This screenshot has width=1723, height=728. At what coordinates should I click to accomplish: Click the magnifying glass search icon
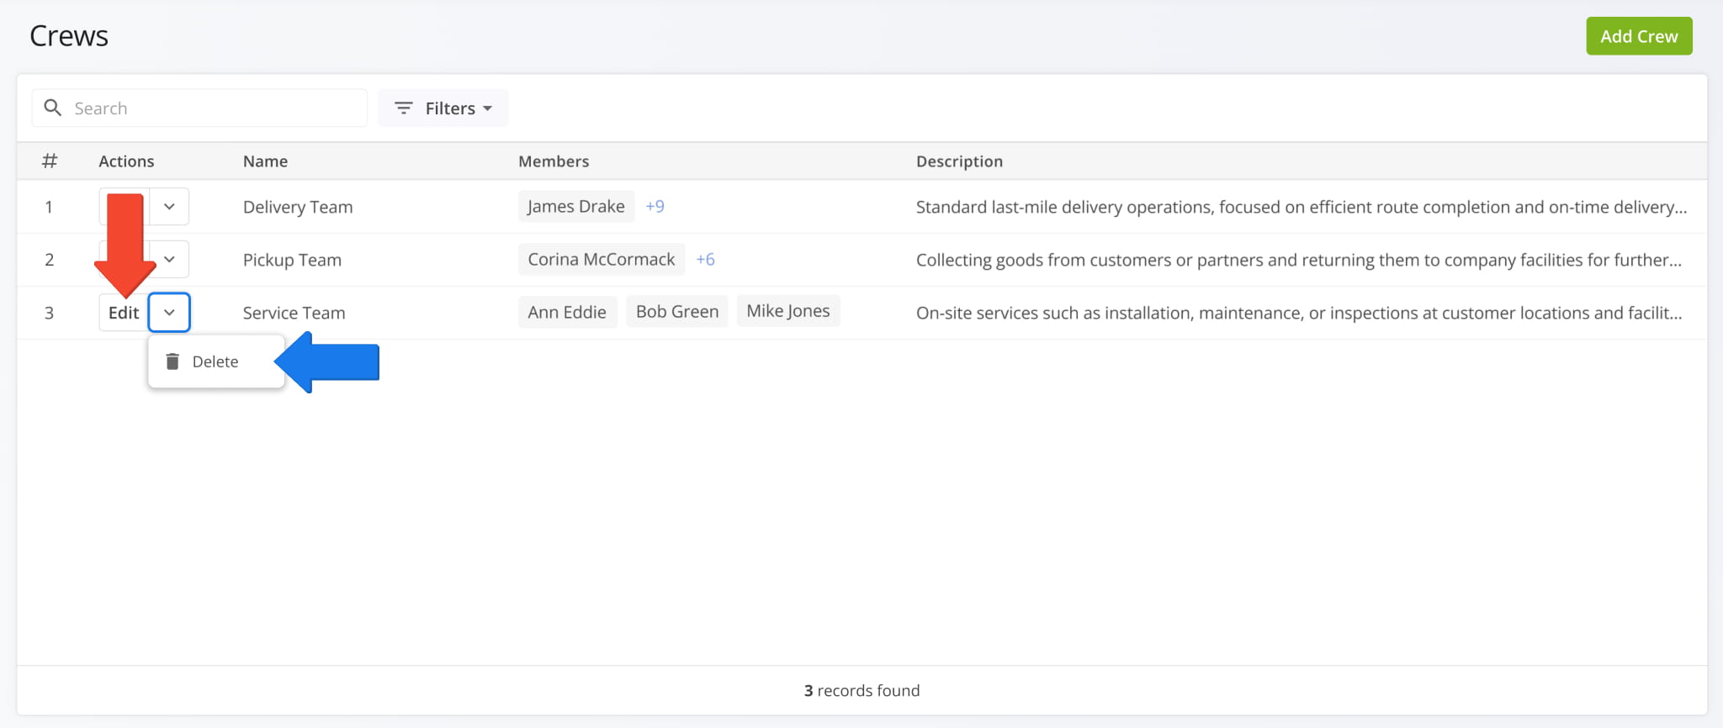pos(52,108)
